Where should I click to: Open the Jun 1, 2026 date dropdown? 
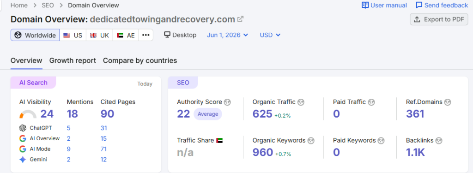pyautogui.click(x=227, y=35)
